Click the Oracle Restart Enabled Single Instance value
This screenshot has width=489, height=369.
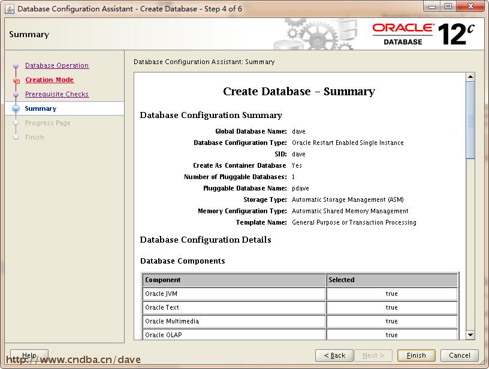click(x=348, y=143)
